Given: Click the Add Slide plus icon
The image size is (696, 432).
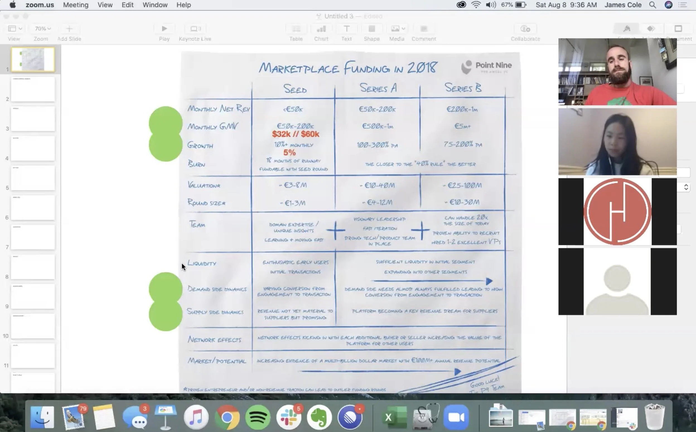Looking at the screenshot, I should tap(69, 29).
